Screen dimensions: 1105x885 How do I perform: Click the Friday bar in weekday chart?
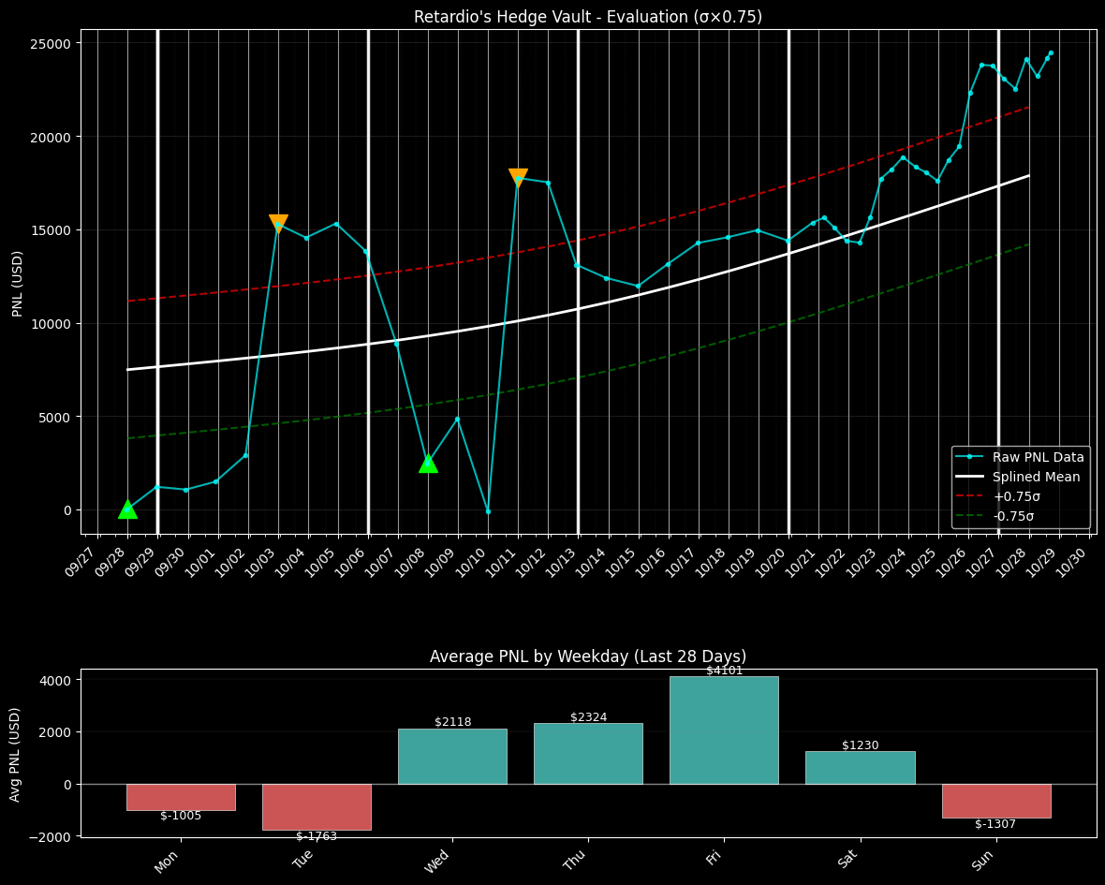[724, 730]
